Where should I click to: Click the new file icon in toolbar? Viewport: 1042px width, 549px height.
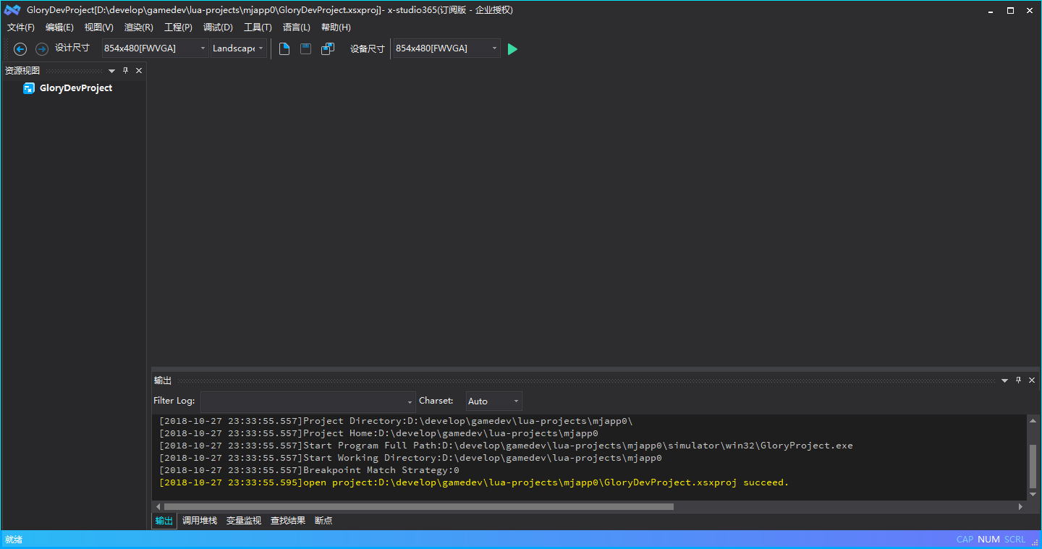point(284,48)
